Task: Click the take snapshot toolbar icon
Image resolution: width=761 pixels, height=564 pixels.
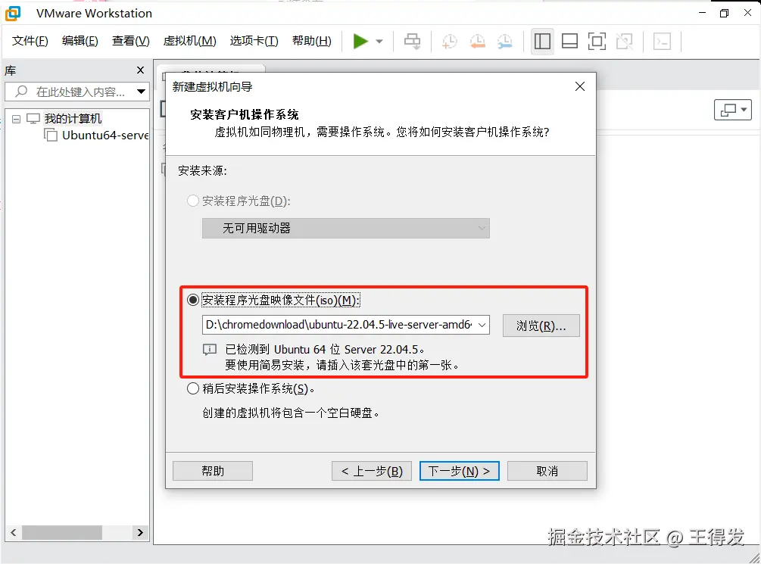Action: [x=450, y=41]
